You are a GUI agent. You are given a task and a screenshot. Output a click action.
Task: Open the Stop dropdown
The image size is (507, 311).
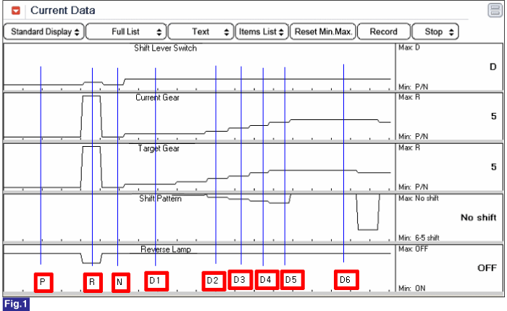pos(435,32)
